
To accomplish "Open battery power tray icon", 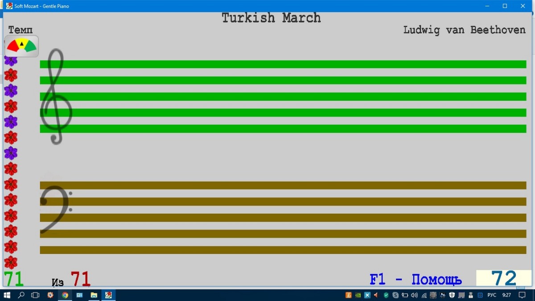I will coord(405,295).
